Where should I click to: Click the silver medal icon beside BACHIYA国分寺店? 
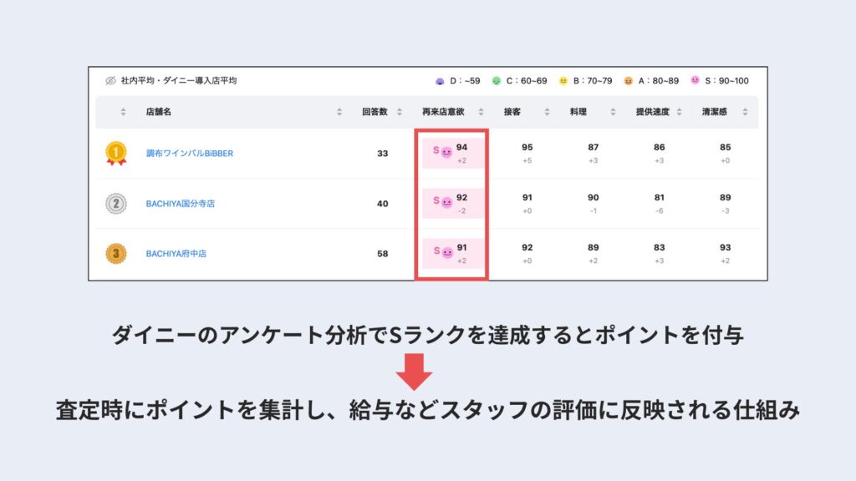point(117,203)
